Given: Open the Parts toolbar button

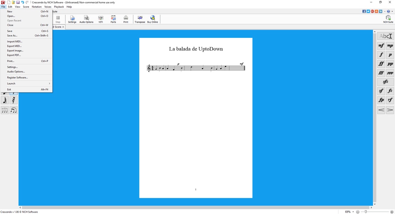Looking at the screenshot, I should [113, 19].
